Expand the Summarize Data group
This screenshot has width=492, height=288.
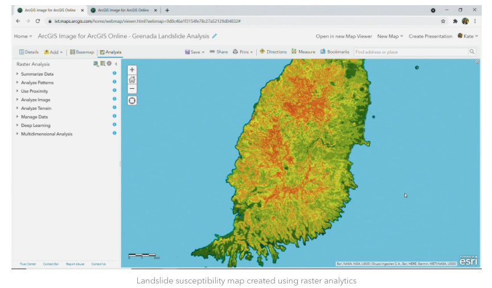click(x=17, y=74)
